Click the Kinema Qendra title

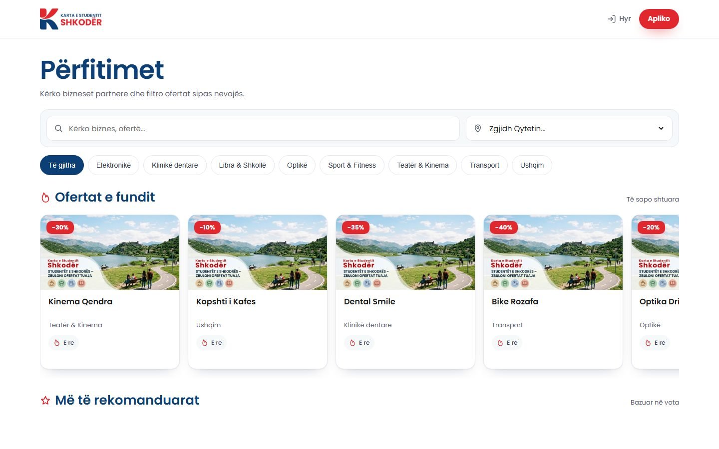pos(80,301)
